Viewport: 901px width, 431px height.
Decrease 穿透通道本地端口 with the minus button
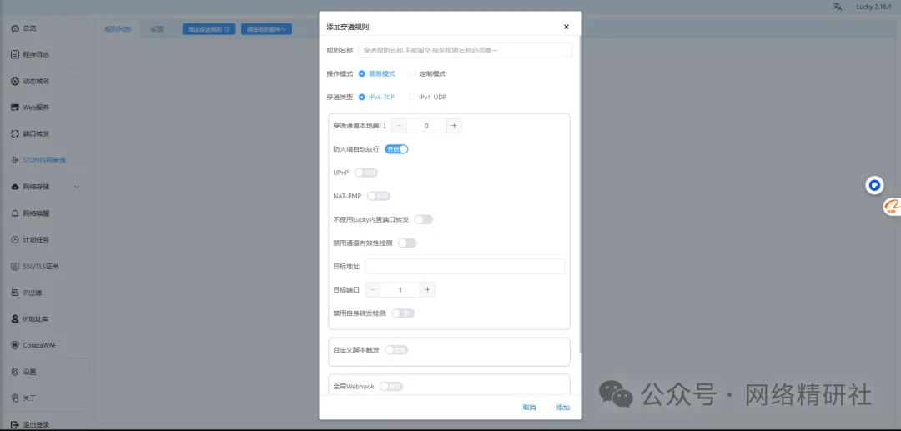pyautogui.click(x=400, y=126)
